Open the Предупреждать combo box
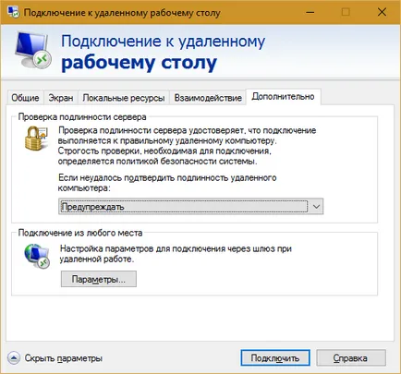401x374 pixels. click(190, 206)
